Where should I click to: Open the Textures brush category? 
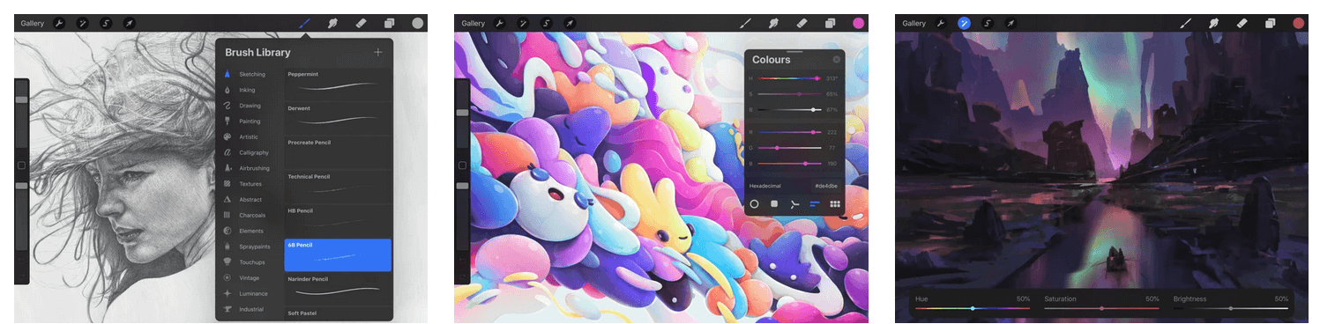pos(250,184)
